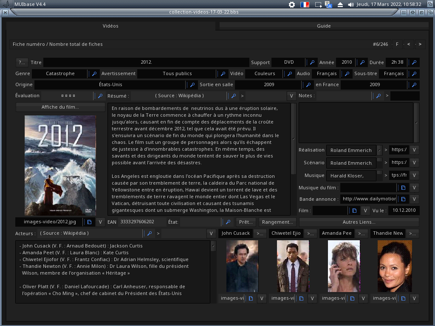Click the EAN field 3333297606202
Image resolution: width=435 pixels, height=326 pixels.
(141, 222)
